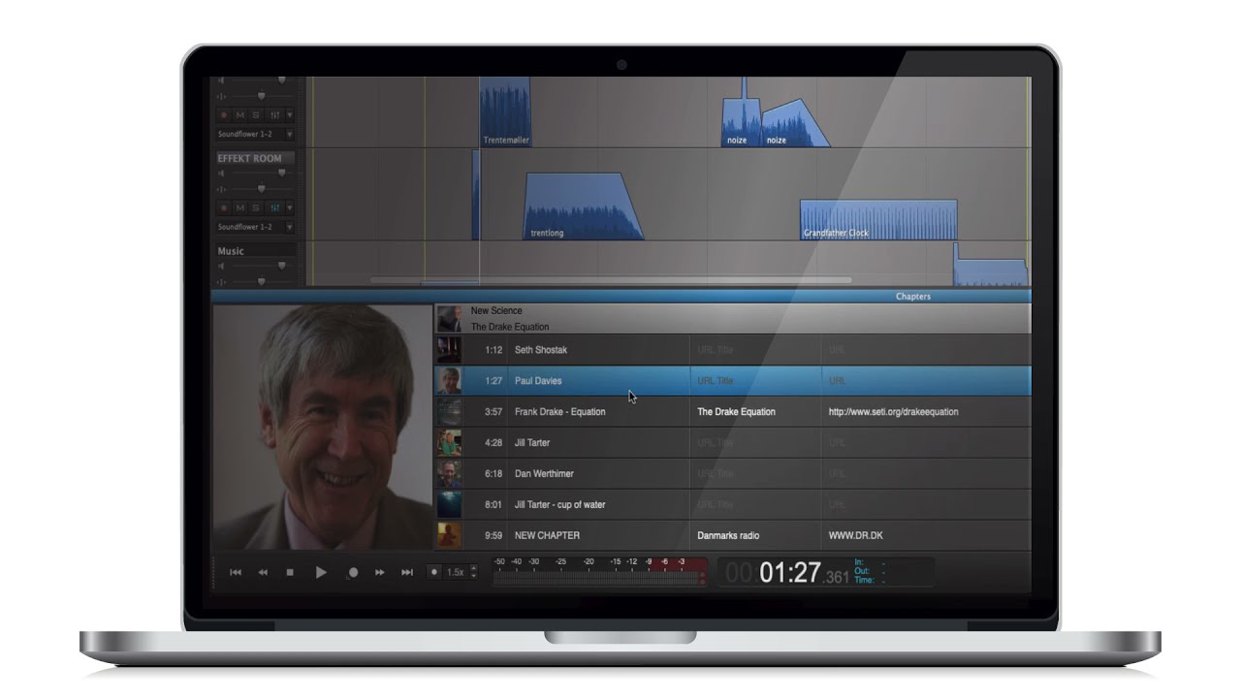The image size is (1241, 698).
Task: Open the EFFEKT ROOM track options arrow
Action: [x=289, y=207]
